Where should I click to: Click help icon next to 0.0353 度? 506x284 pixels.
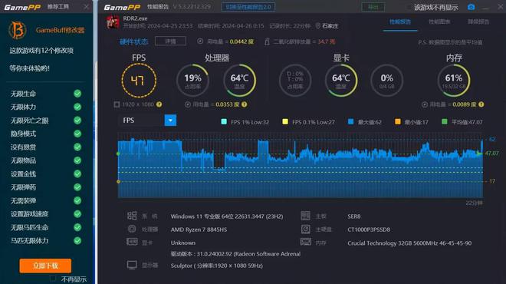[x=245, y=104]
